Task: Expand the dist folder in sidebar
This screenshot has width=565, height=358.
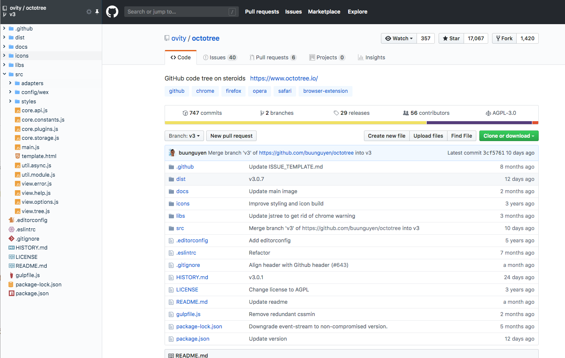Action: pyautogui.click(x=4, y=38)
